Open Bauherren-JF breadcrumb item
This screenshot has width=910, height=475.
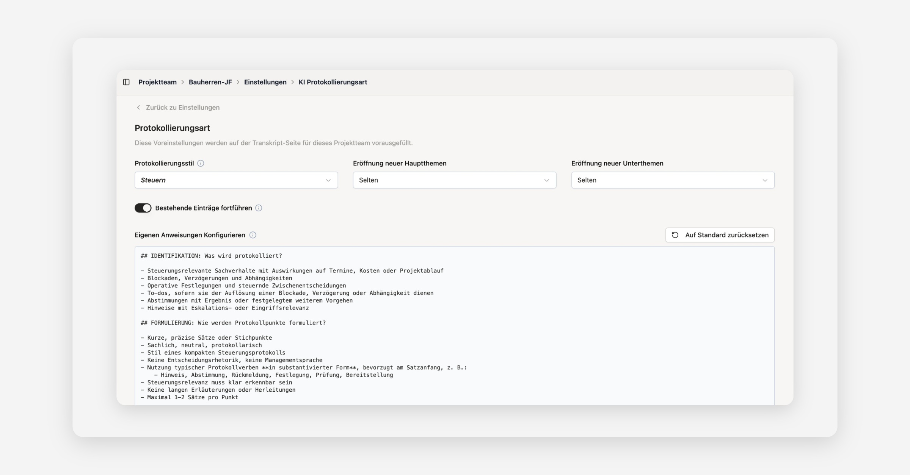[210, 82]
